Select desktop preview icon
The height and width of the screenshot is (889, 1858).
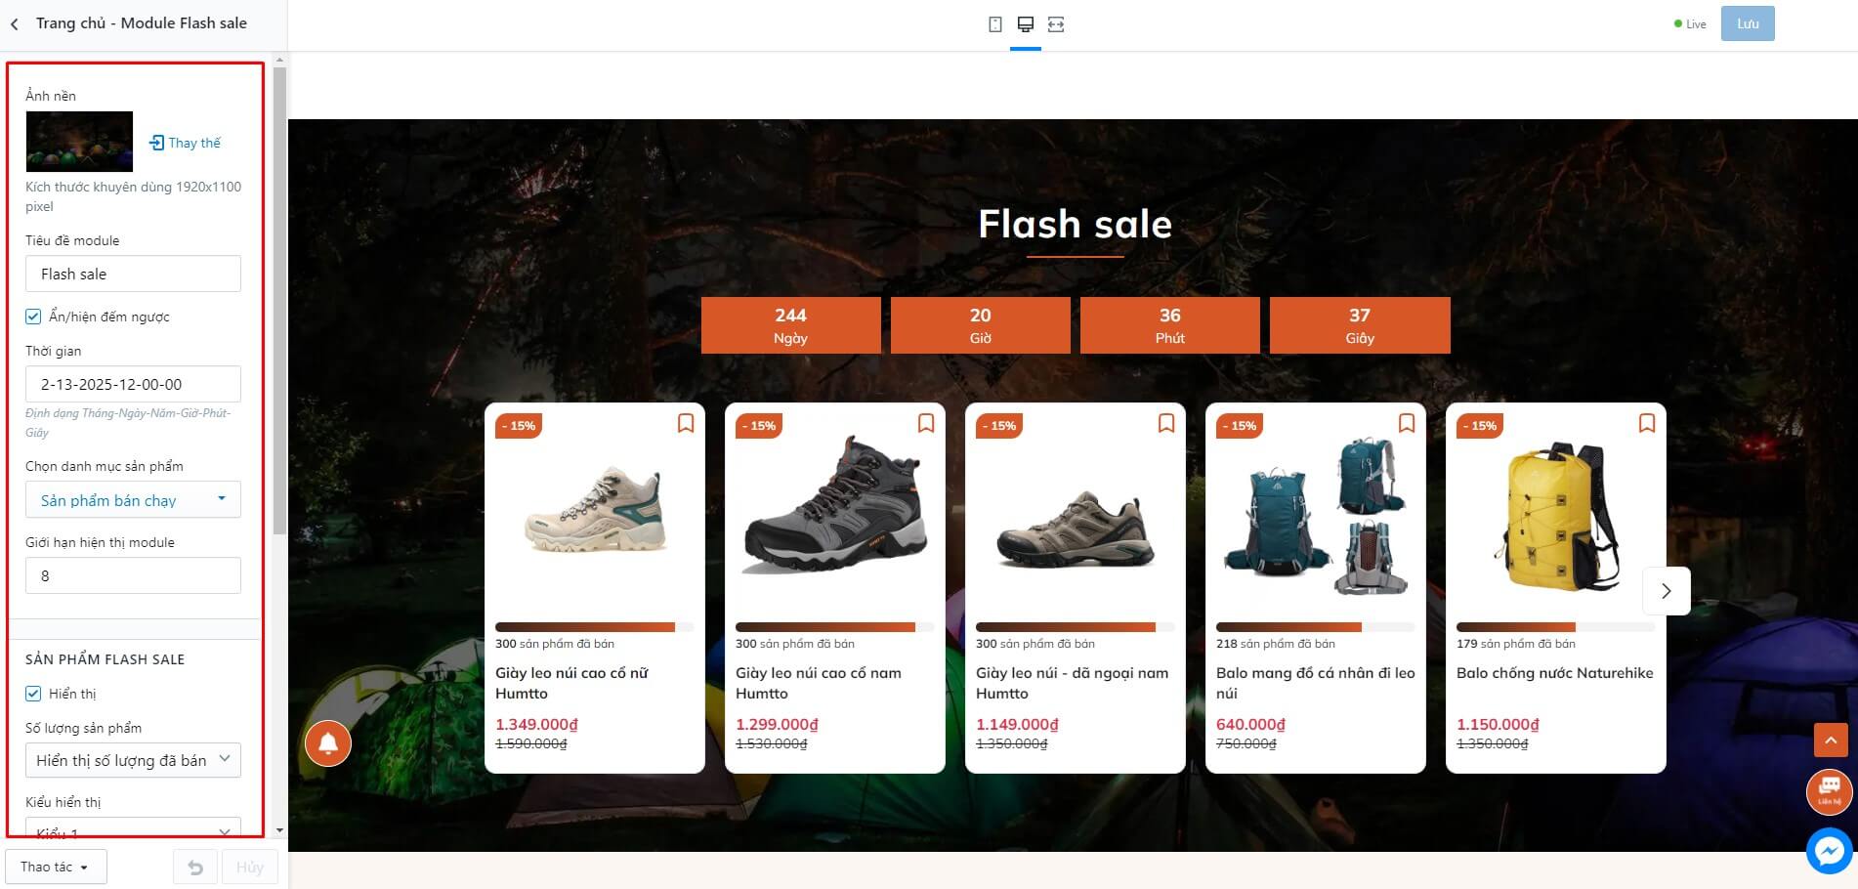point(1025,24)
